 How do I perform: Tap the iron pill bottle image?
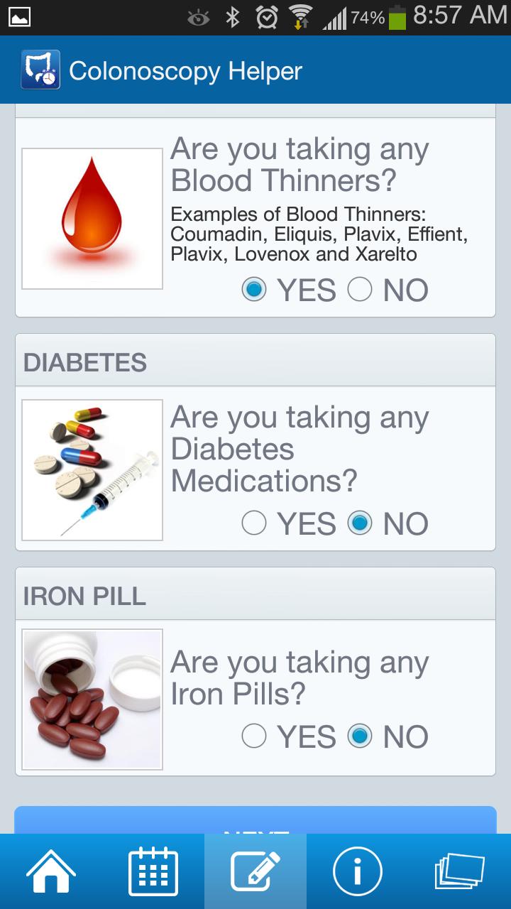coord(92,700)
